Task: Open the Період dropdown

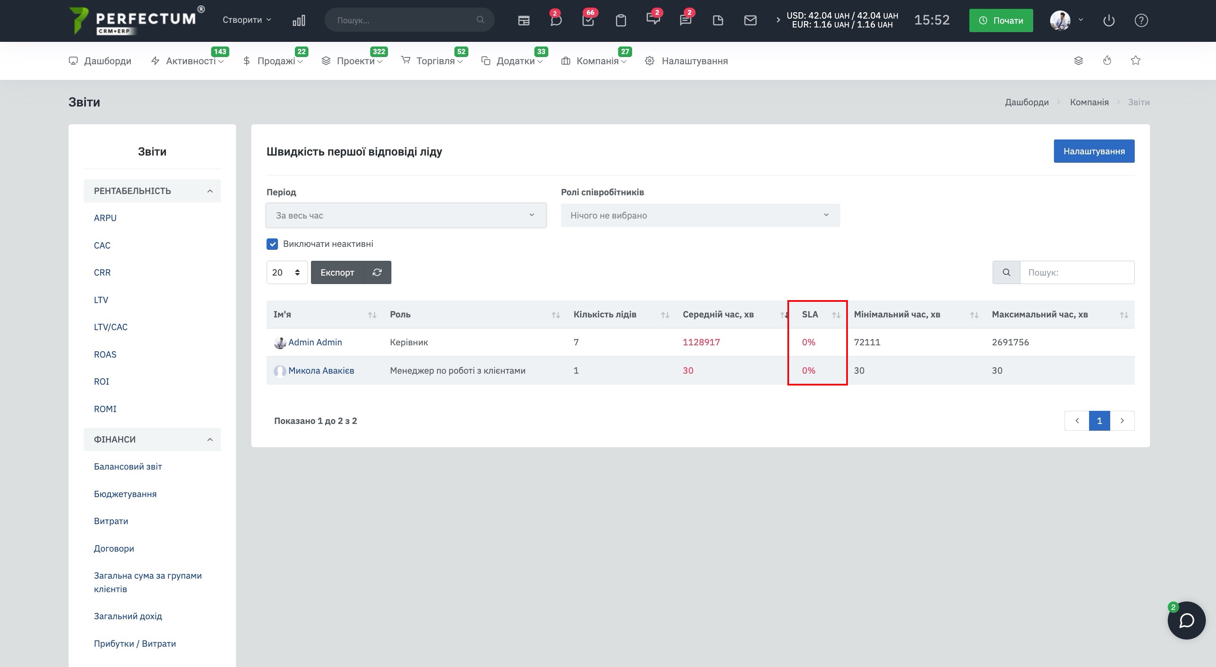Action: point(406,216)
